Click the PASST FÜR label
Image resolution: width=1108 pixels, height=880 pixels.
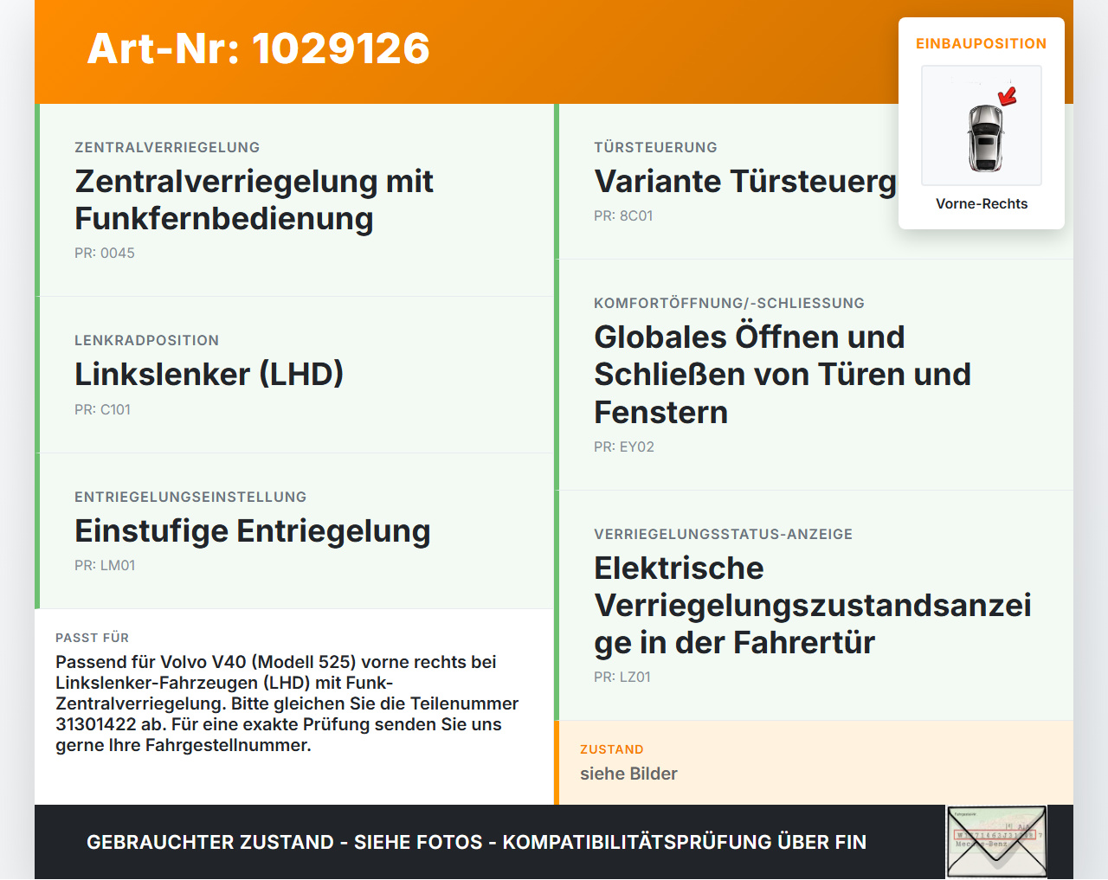click(92, 638)
